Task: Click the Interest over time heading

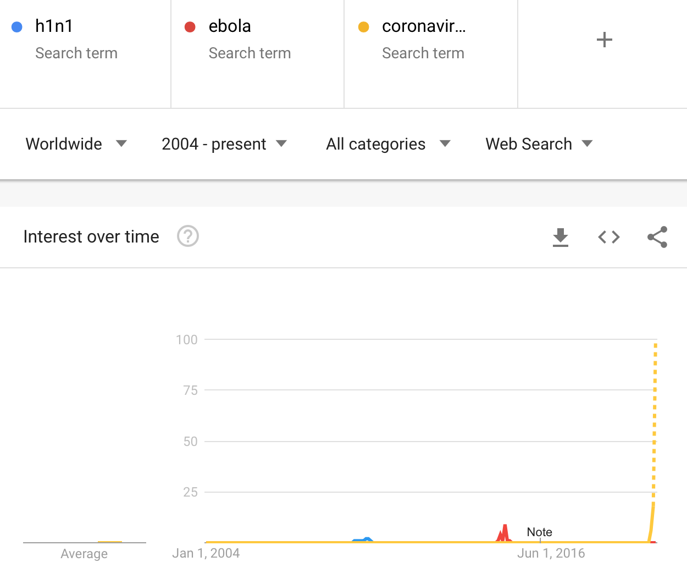Action: tap(91, 236)
